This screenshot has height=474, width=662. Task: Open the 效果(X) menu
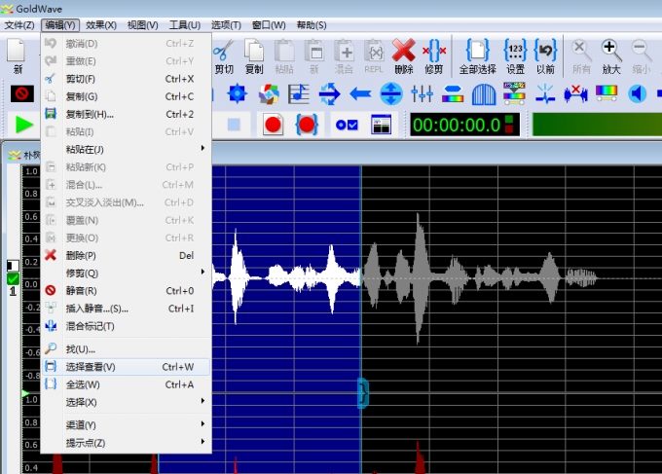coord(101,25)
